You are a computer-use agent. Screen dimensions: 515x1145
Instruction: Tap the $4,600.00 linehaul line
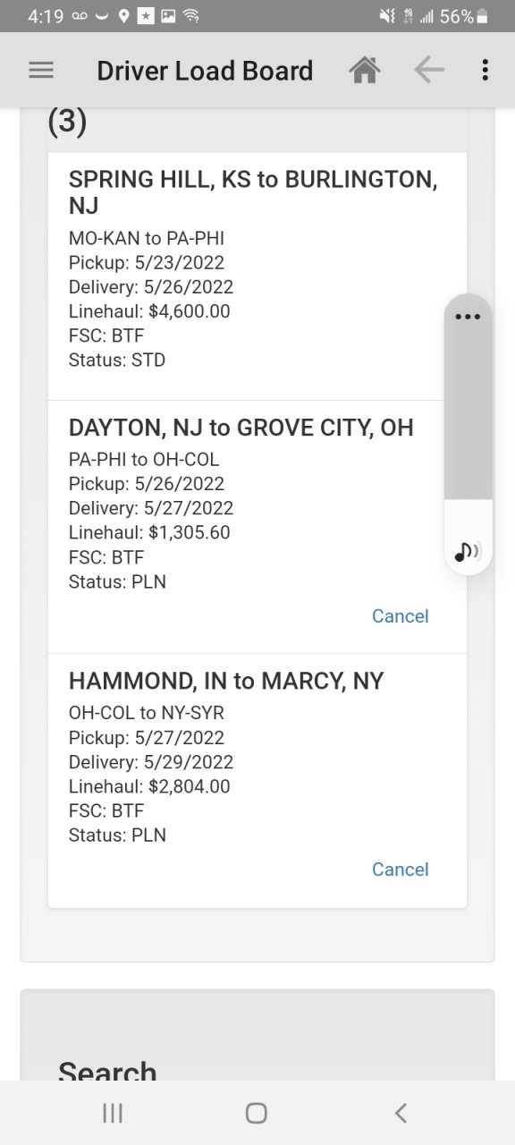149,311
